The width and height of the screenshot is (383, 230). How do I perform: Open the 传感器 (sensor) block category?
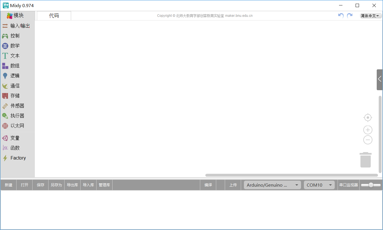[17, 106]
